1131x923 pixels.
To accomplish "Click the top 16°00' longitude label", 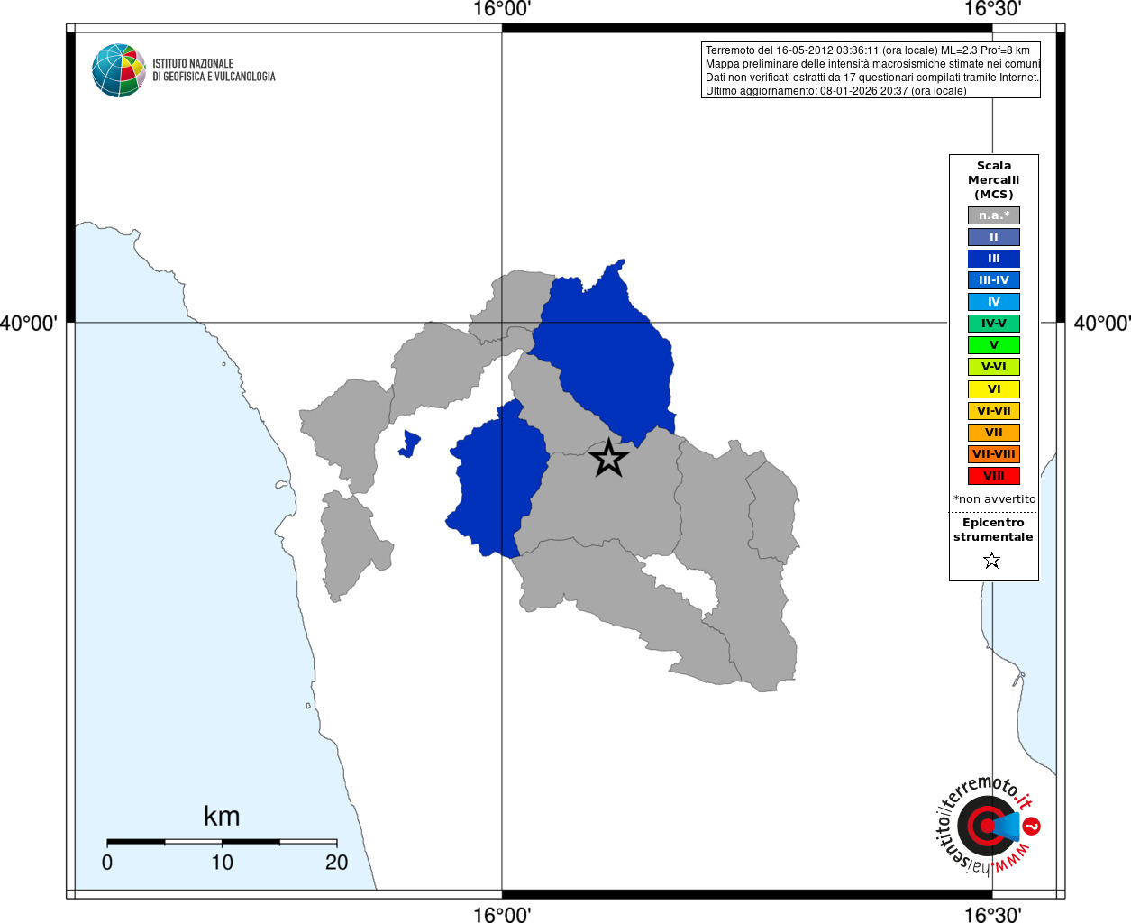I will 502,9.
